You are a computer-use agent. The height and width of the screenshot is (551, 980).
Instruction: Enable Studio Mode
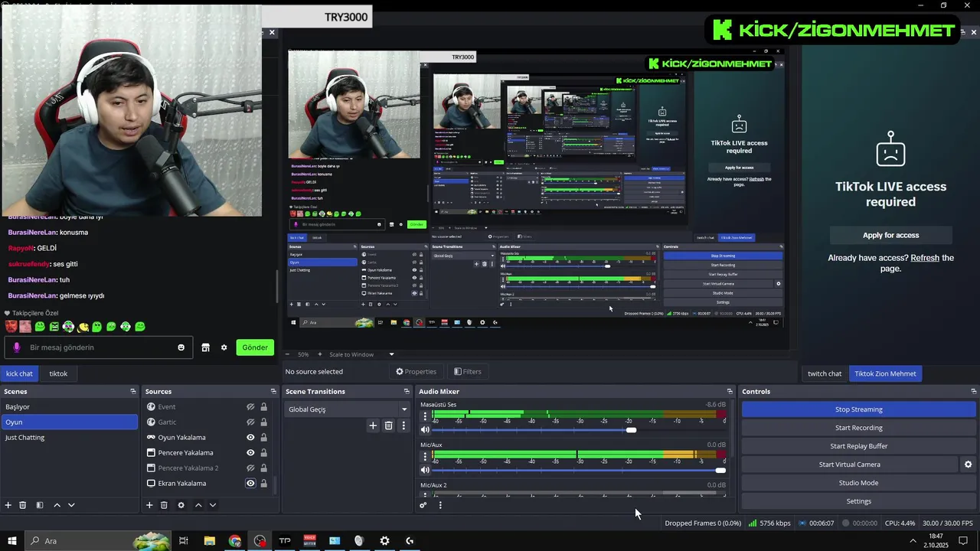(858, 483)
